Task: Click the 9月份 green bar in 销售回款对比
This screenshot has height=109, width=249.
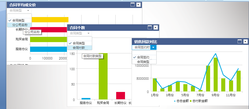Action: (x=216, y=74)
